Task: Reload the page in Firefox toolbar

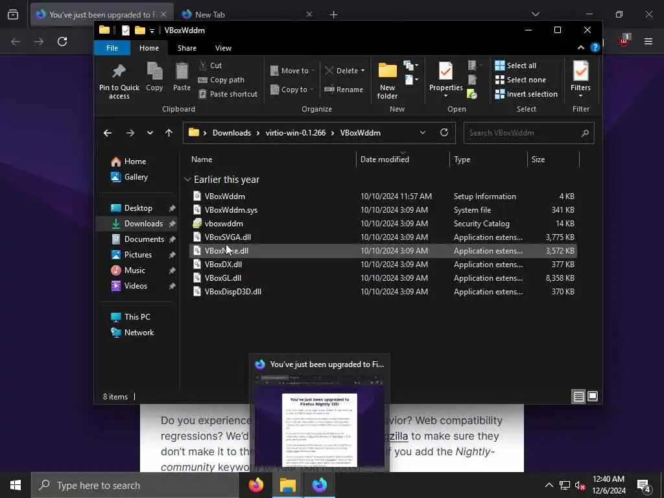Action: pyautogui.click(x=62, y=41)
